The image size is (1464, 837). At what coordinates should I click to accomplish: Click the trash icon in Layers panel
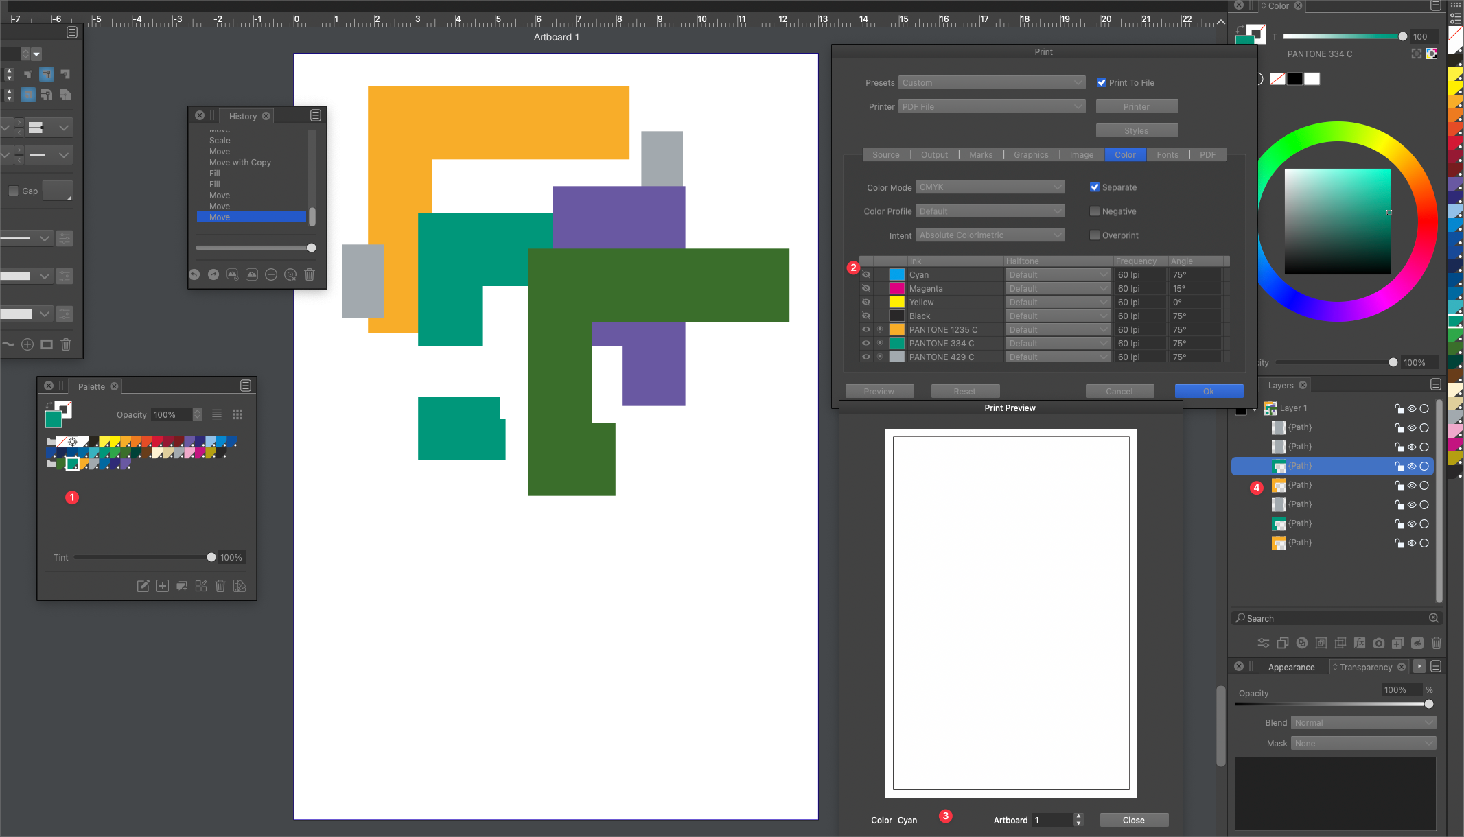[1437, 643]
